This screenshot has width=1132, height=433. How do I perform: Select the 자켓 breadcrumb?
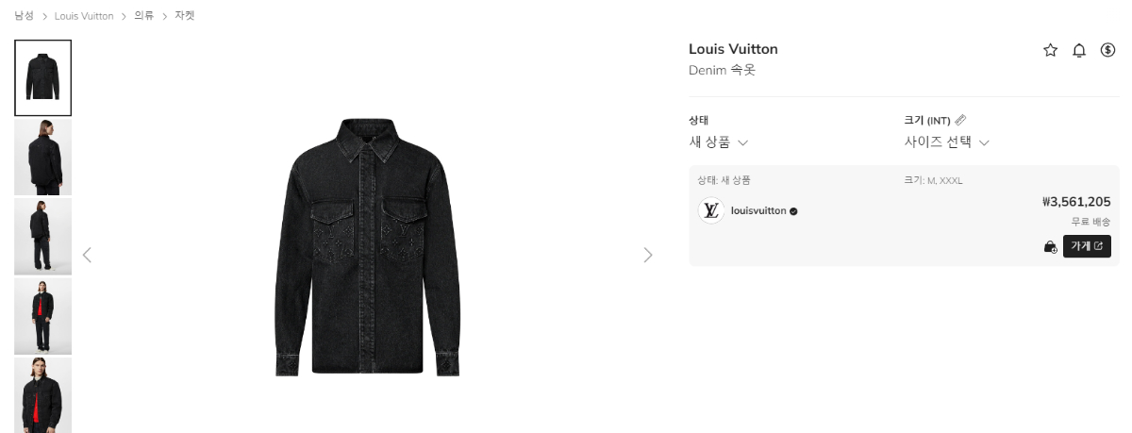185,16
